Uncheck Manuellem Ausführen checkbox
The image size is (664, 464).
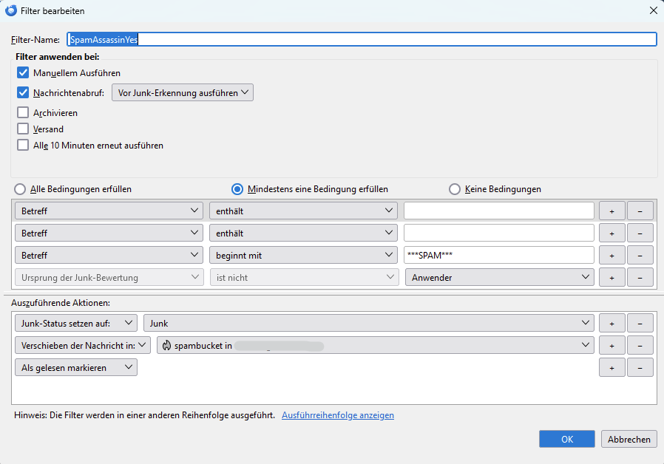pos(23,73)
